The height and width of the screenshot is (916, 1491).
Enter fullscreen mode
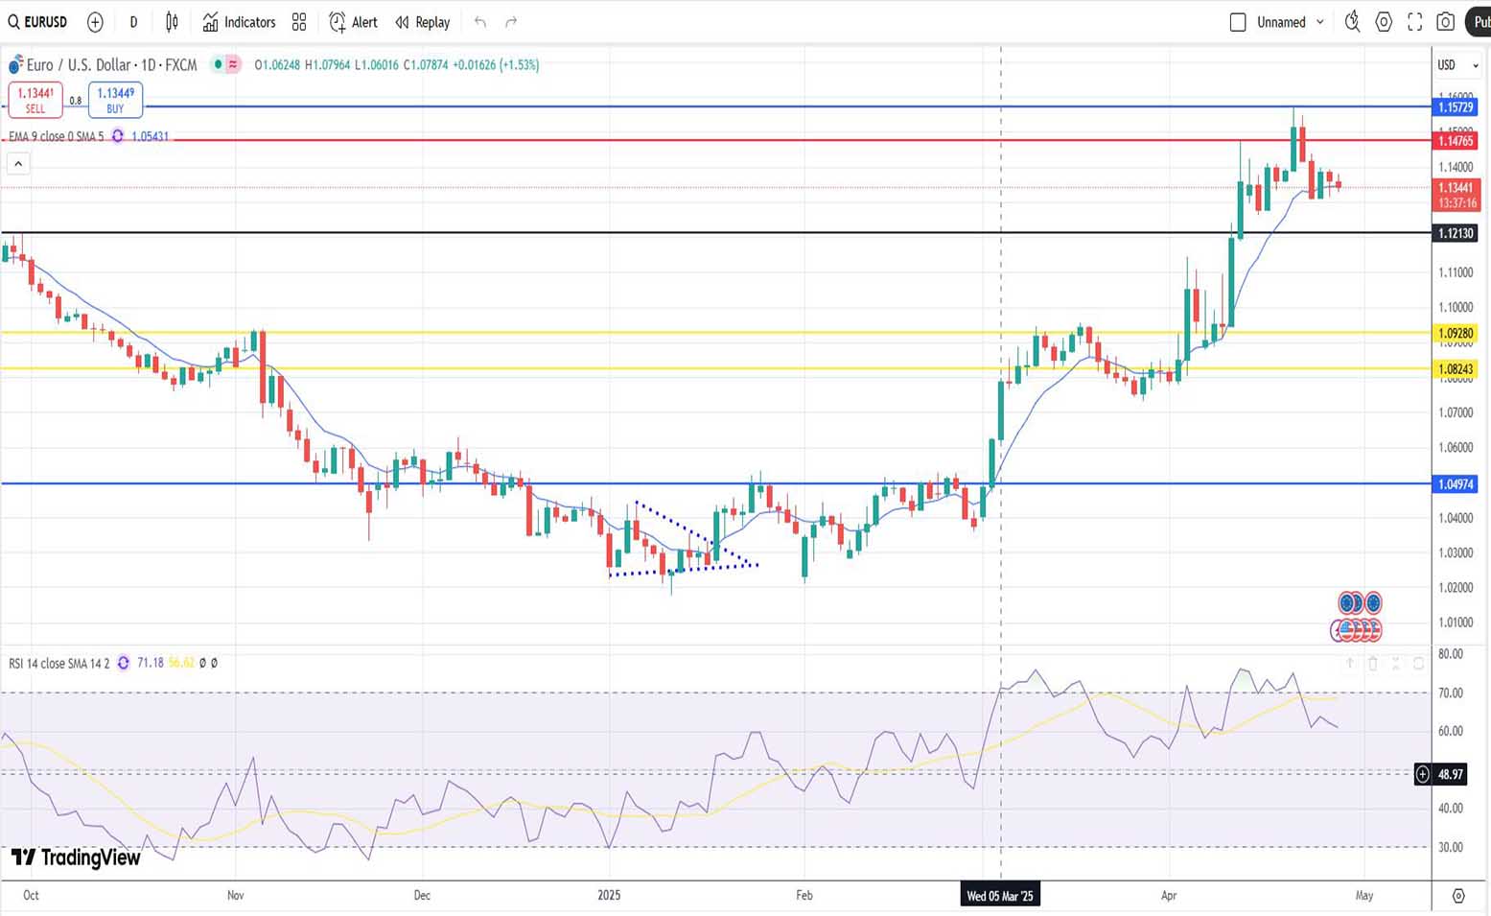(x=1414, y=22)
